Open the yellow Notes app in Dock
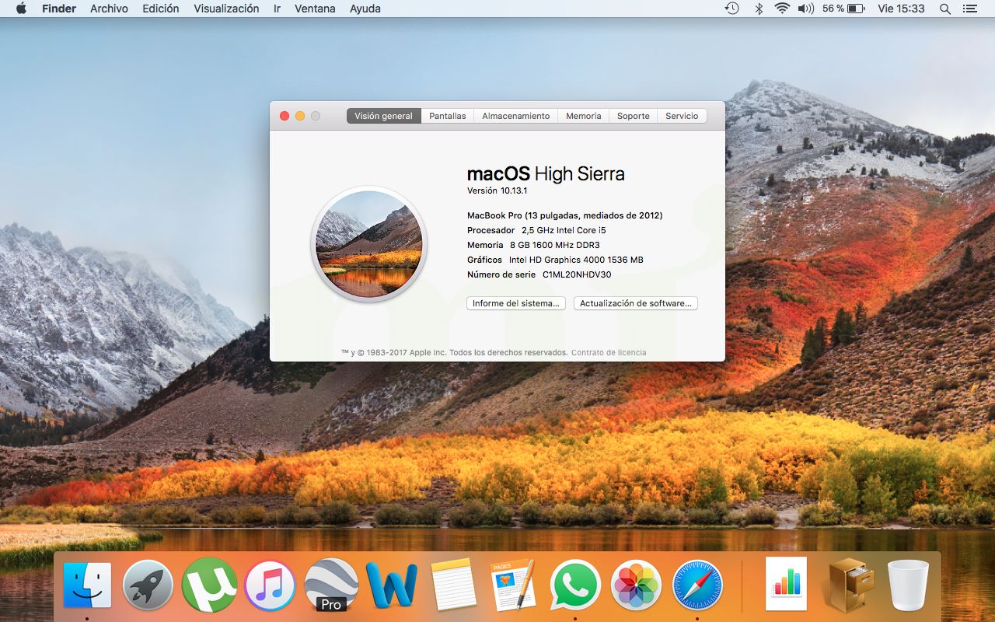Viewport: 995px width, 622px height. 453,585
